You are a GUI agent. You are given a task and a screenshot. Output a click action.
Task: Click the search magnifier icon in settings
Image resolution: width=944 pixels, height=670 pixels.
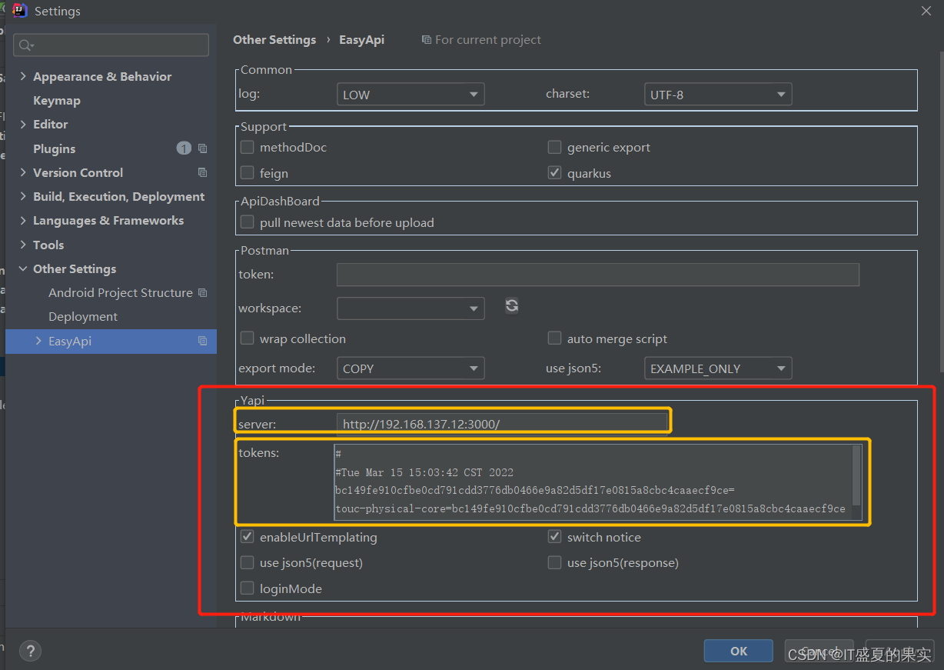tap(26, 45)
